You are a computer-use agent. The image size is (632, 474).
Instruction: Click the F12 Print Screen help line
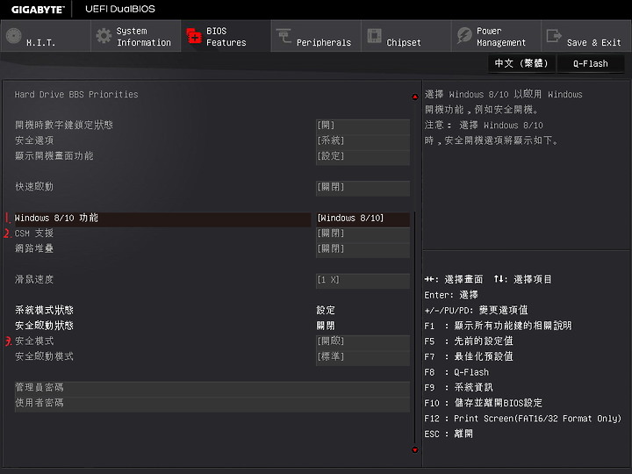click(x=523, y=419)
